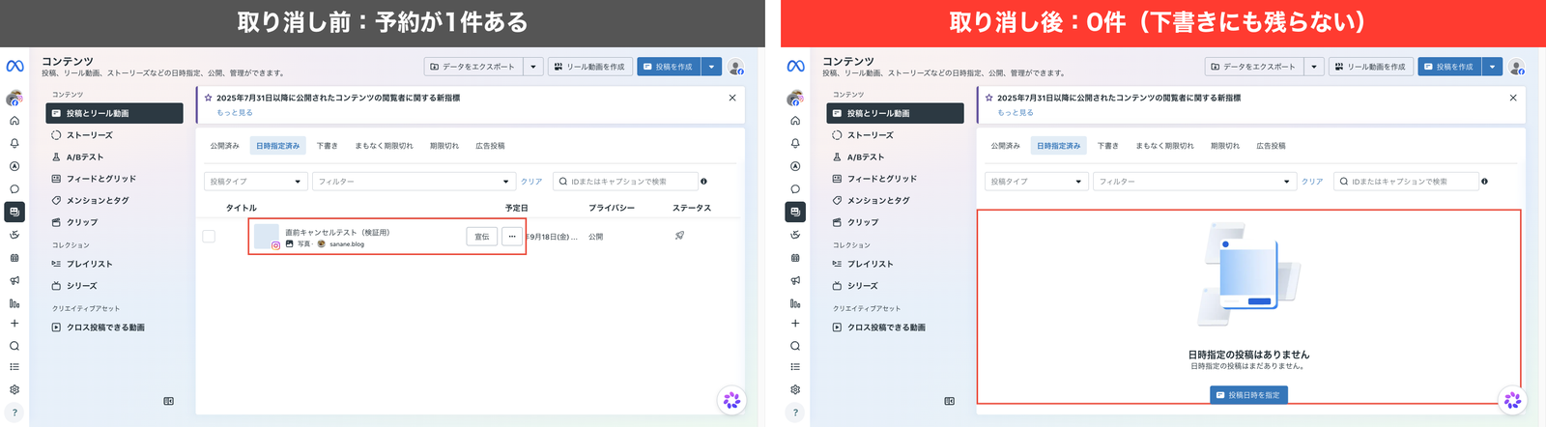Switch to 下書き tab in right screenshot
This screenshot has width=1546, height=427.
coord(1108,146)
